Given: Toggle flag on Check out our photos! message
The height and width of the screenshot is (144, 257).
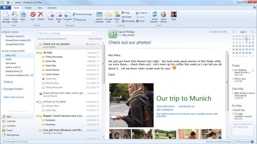Looking at the screenshot, I should (x=98, y=44).
